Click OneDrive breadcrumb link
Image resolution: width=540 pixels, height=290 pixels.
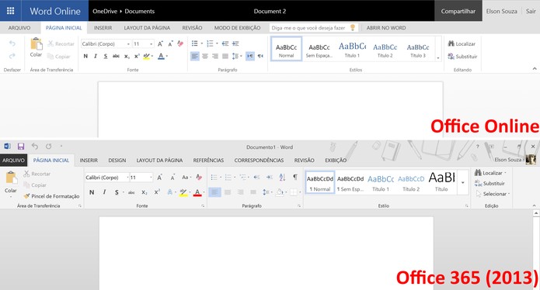pyautogui.click(x=105, y=11)
